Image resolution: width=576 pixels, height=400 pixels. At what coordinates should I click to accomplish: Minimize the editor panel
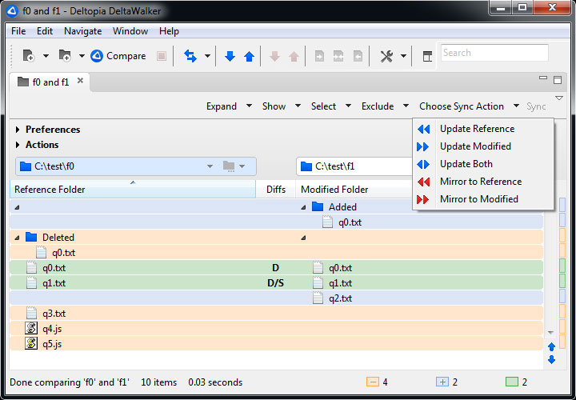coord(543,78)
